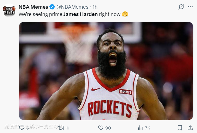Click the Grok explain icon

pos(181,7)
